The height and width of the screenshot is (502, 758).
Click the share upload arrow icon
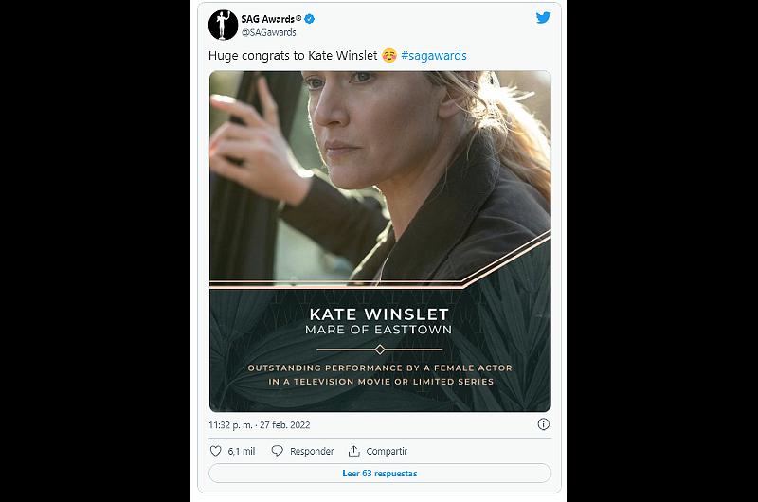[x=353, y=451]
